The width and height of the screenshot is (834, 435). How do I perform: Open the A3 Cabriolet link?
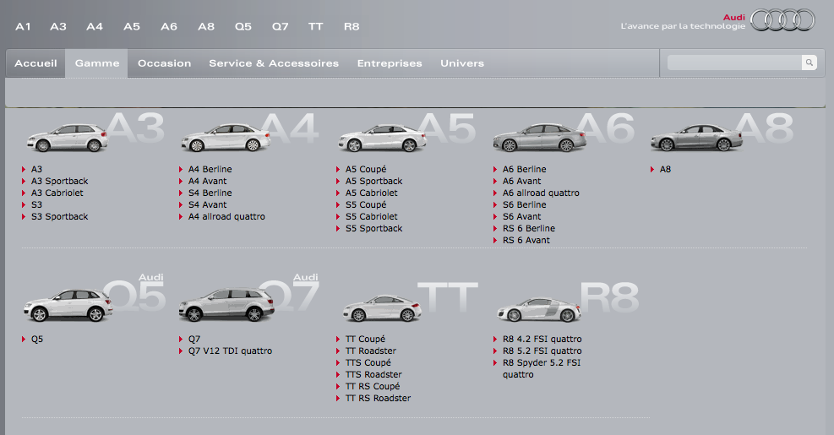[x=57, y=193]
